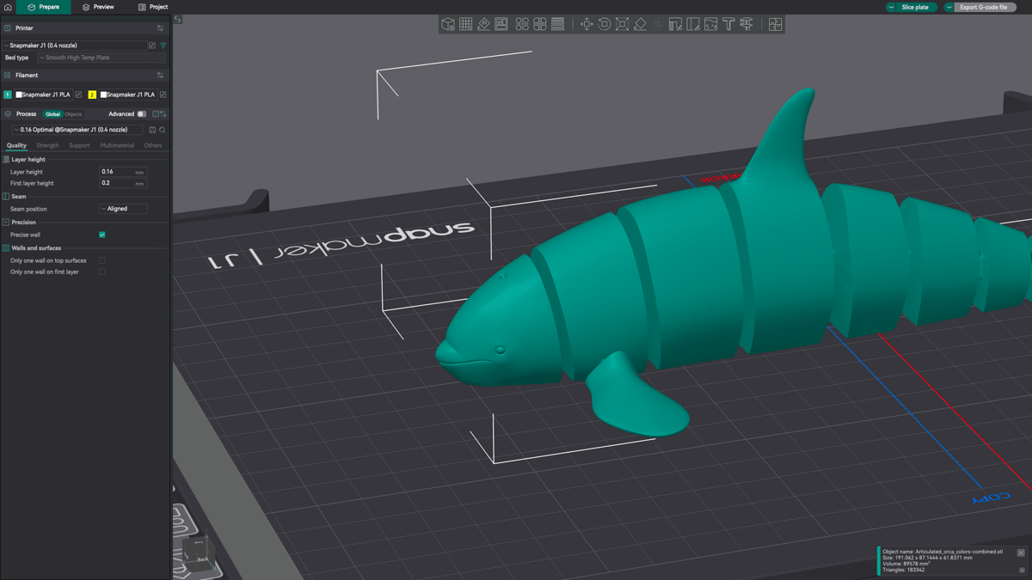Open printer section settings sliders icon

[x=160, y=28]
